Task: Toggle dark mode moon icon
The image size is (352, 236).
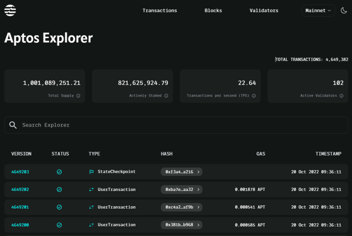Action: click(x=344, y=10)
